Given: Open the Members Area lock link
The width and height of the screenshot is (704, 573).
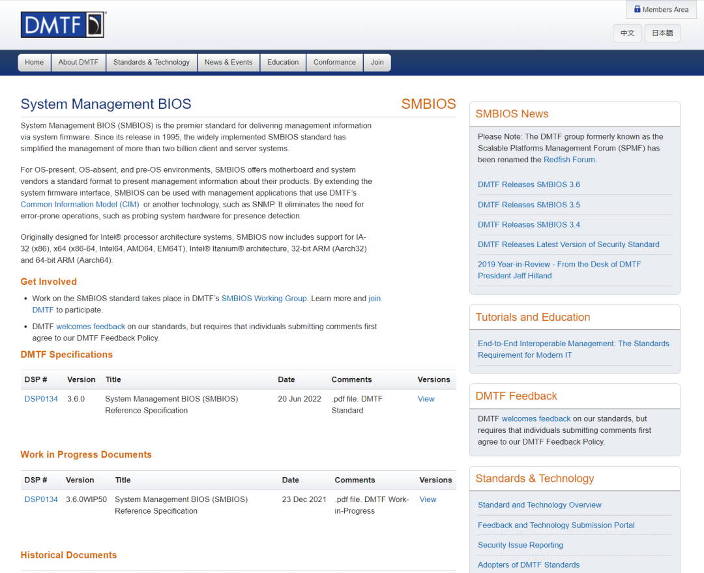Looking at the screenshot, I should click(661, 10).
